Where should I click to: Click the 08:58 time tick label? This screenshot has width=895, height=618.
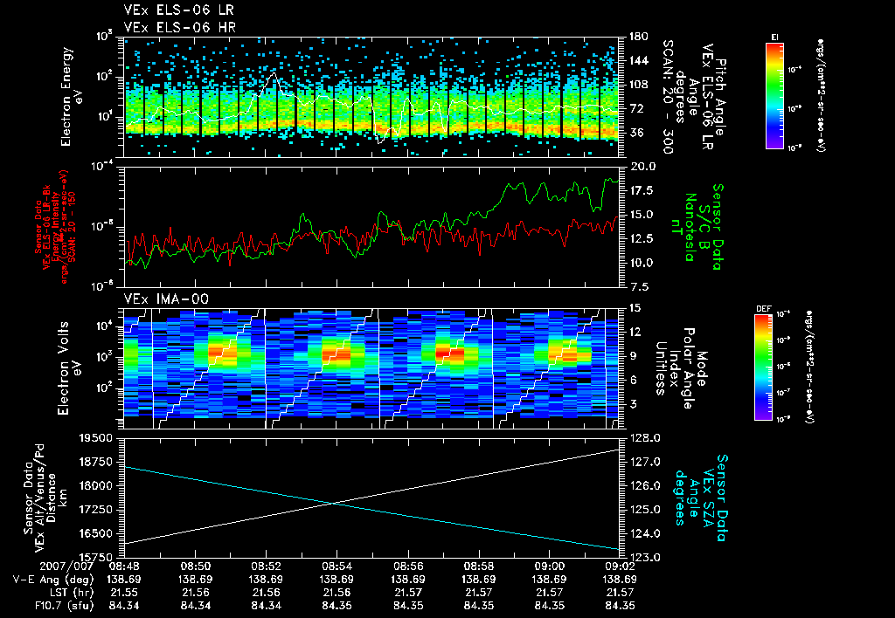(478, 566)
